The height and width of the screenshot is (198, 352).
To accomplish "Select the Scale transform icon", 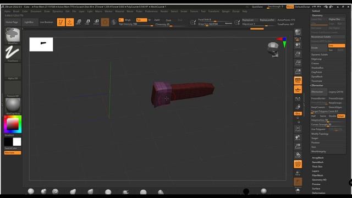I will pyautogui.click(x=87, y=22).
